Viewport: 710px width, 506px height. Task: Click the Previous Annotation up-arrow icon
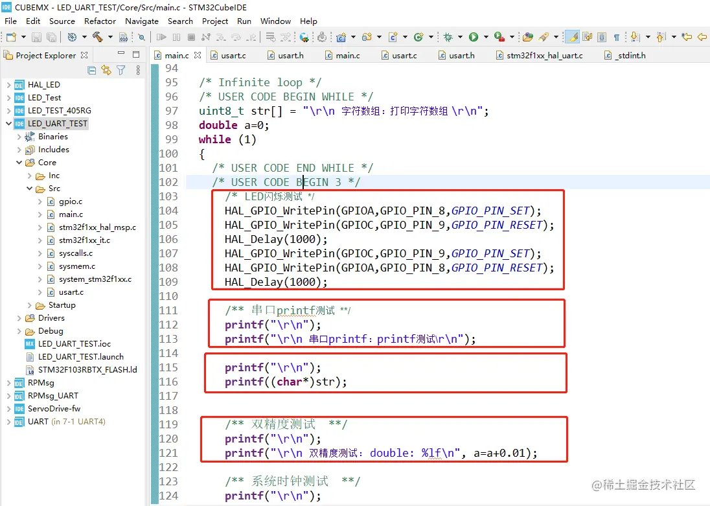661,37
